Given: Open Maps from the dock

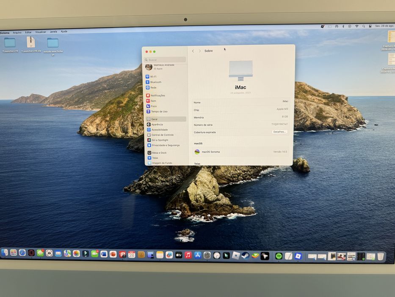Looking at the screenshot, I should [67, 253].
